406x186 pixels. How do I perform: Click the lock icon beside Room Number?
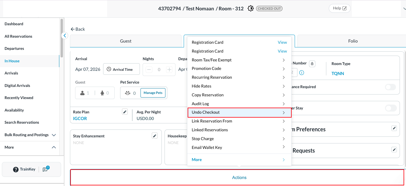312,64
